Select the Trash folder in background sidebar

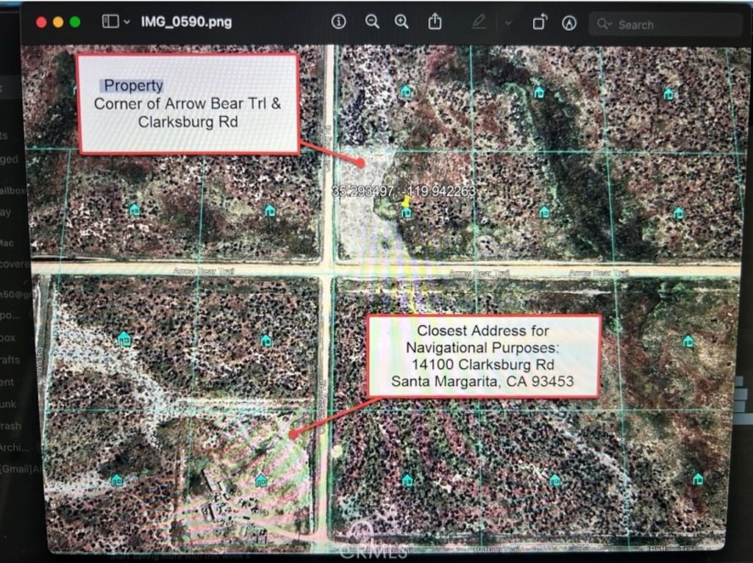click(10, 426)
